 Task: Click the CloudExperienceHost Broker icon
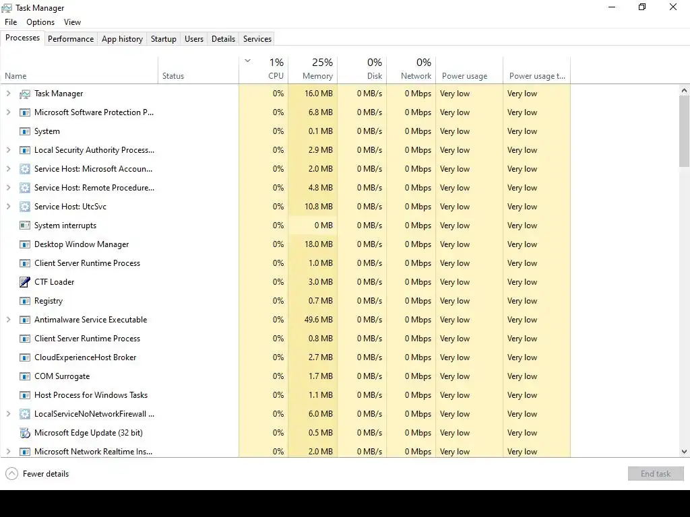click(25, 357)
